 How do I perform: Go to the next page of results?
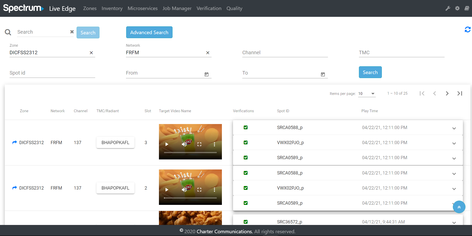[x=447, y=93]
